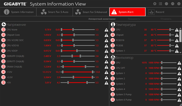Image resolution: width=182 pixels, height=106 pixels.
Task: Open the settings gear icon
Action: [x=155, y=4]
